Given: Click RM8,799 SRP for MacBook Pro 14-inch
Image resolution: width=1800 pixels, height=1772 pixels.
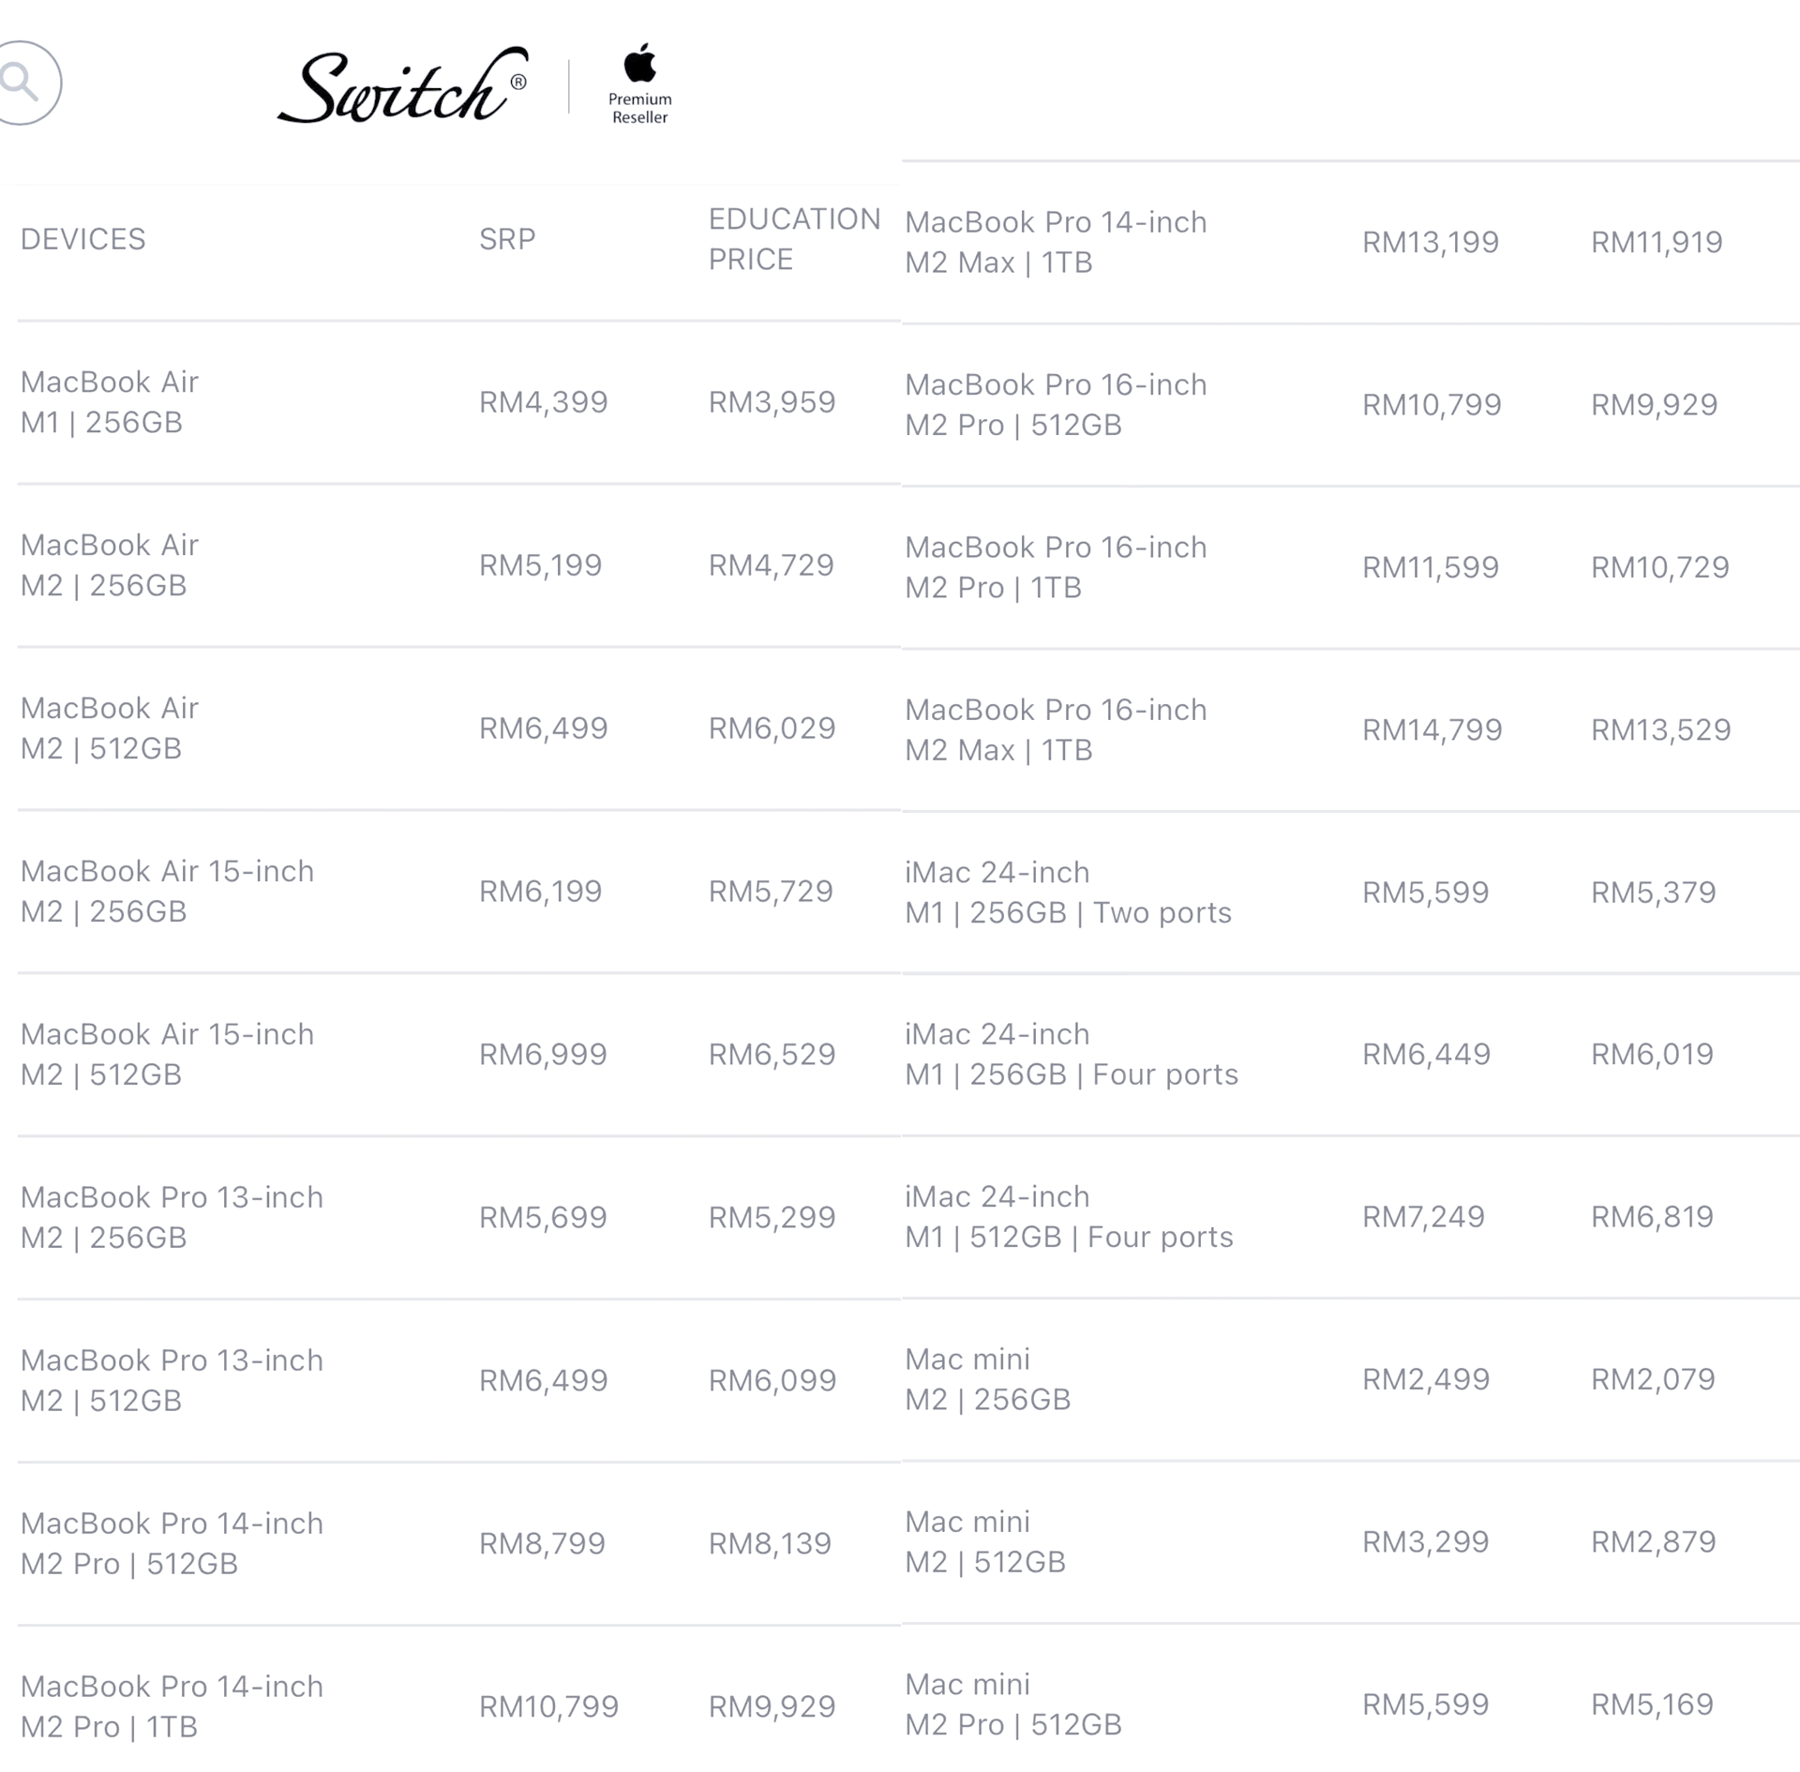Looking at the screenshot, I should tap(542, 1543).
